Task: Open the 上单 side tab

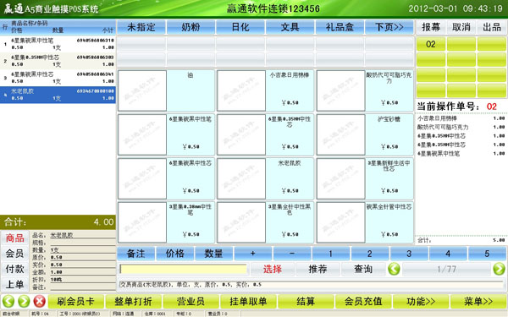Action: tap(15, 284)
